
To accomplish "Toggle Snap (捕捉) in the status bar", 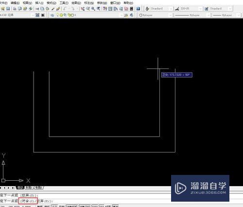I will coord(40,206).
